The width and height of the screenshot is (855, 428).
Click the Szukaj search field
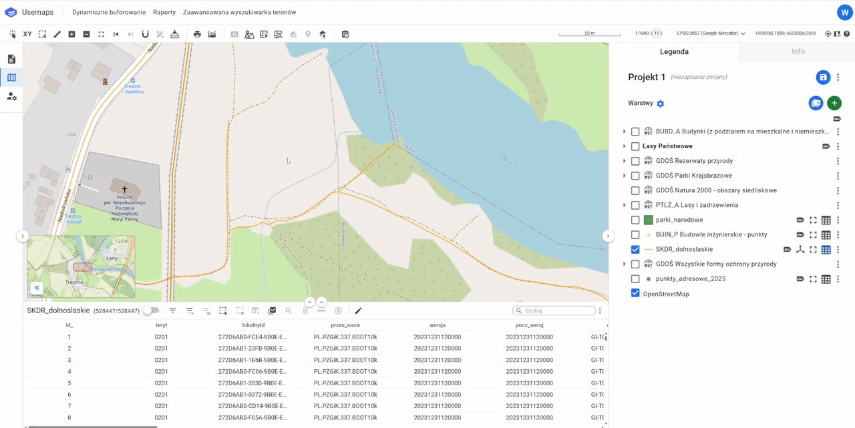(x=558, y=311)
